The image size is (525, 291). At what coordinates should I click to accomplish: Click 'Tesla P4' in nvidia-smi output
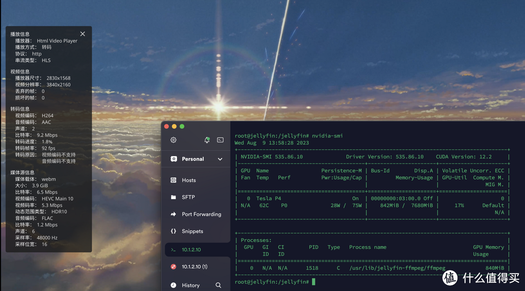[268, 198]
